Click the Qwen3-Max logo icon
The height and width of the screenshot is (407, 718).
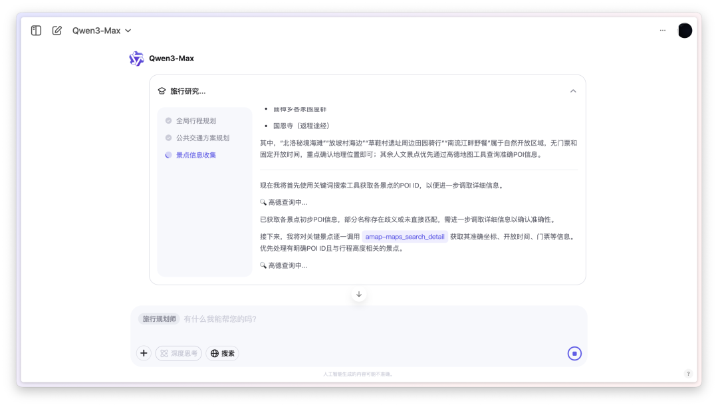tap(136, 59)
